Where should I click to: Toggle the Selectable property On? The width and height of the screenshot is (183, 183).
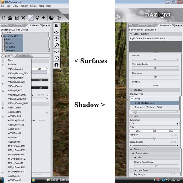click(x=155, y=77)
